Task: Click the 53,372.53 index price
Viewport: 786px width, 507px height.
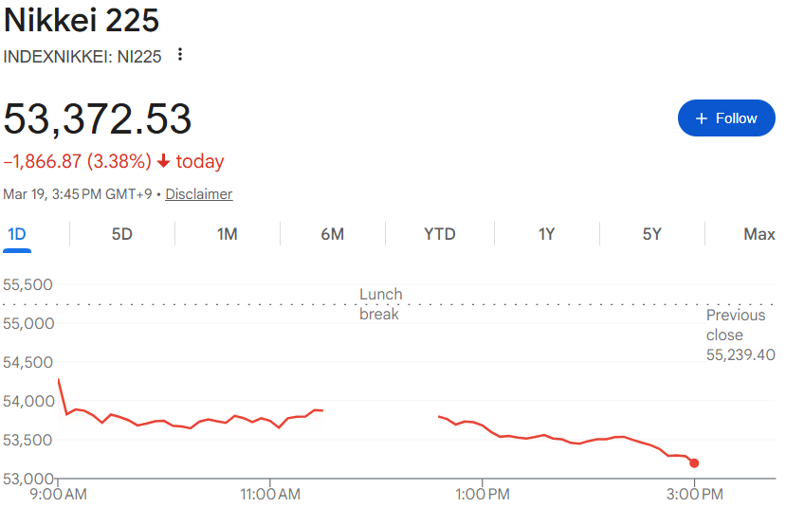Action: click(98, 118)
